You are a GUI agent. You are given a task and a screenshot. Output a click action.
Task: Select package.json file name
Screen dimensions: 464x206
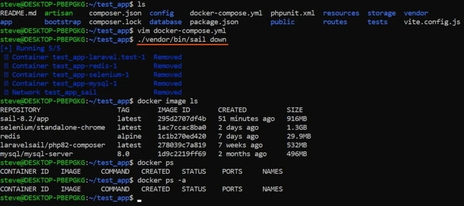[214, 22]
